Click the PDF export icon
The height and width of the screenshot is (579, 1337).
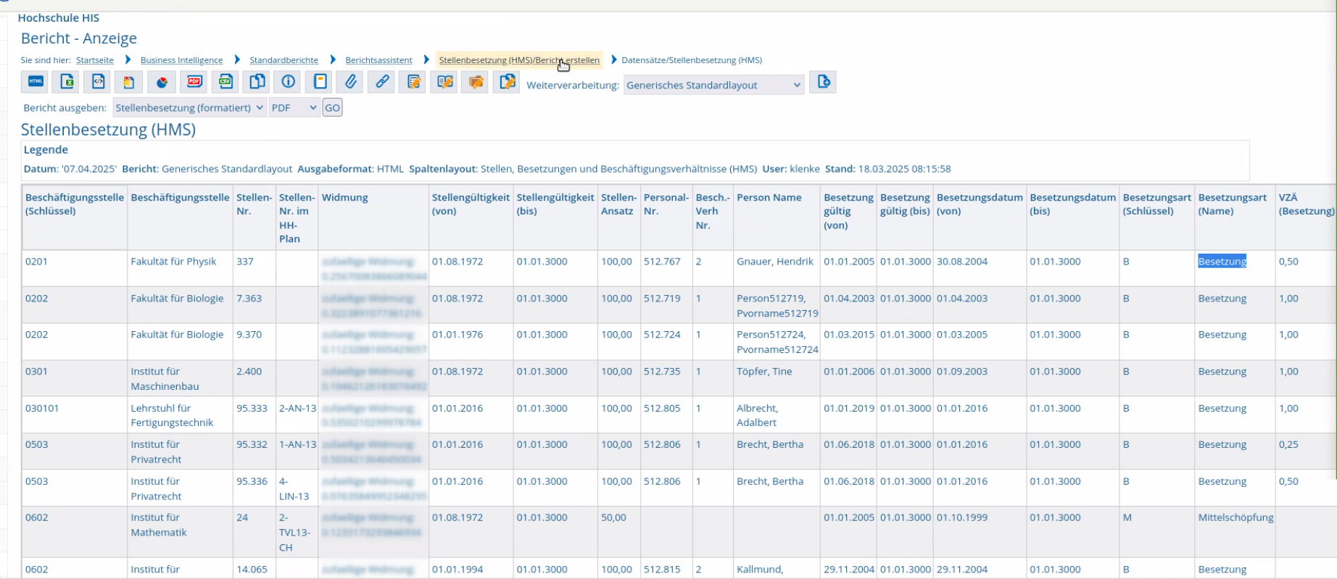coord(194,83)
